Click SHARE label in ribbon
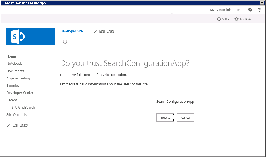Viewport: 266px width, 157px height. (x=226, y=19)
